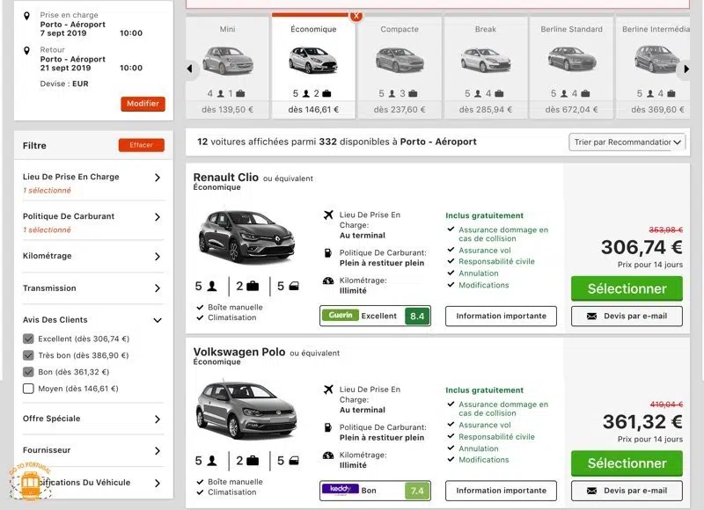Image resolution: width=704 pixels, height=510 pixels.
Task: Open Information importante for Volkswagen Polo
Action: pyautogui.click(x=501, y=491)
